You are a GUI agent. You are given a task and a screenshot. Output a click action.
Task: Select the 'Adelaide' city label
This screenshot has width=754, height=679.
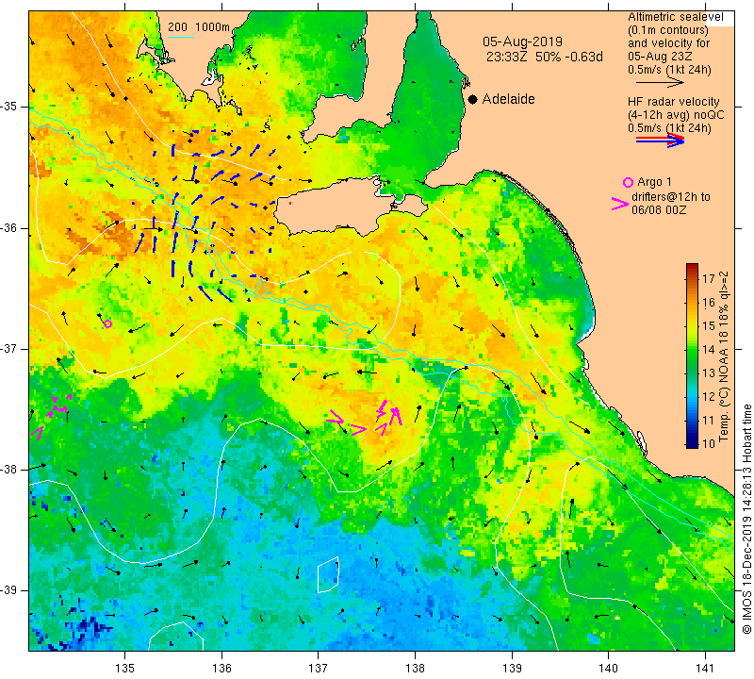click(508, 99)
